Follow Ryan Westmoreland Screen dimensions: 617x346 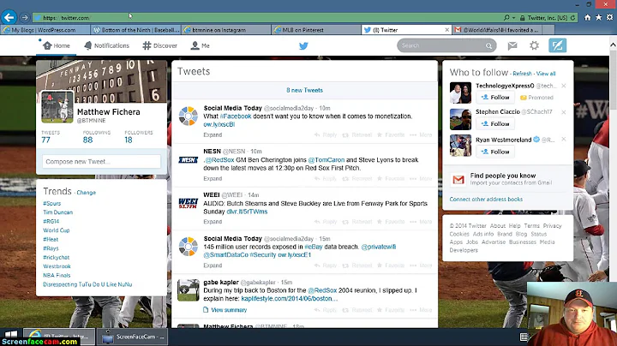click(495, 152)
